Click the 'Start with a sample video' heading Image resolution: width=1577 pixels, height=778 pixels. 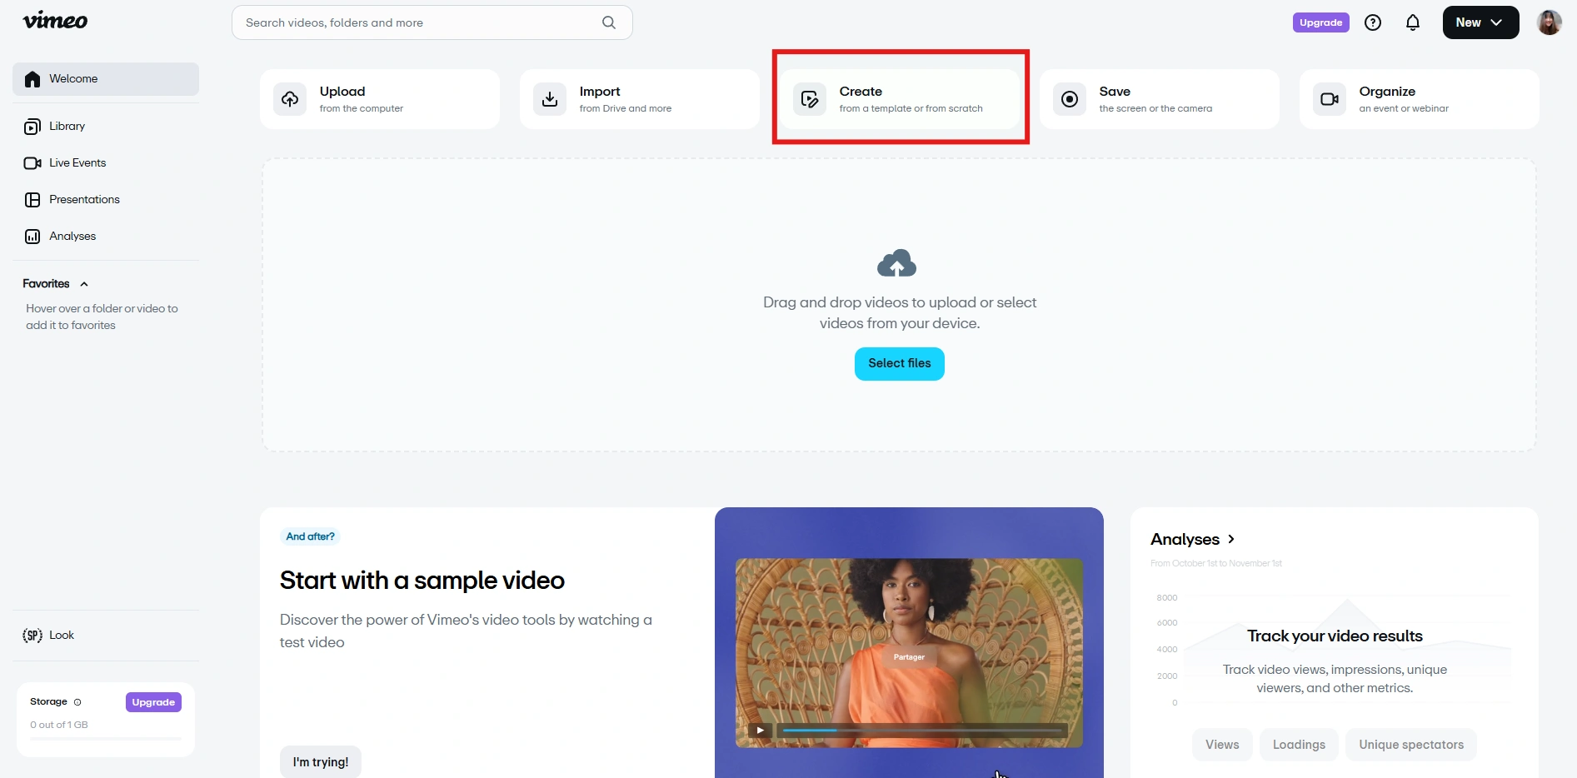click(422, 581)
